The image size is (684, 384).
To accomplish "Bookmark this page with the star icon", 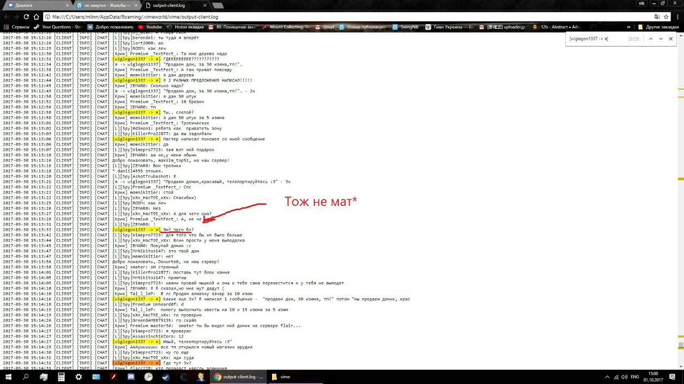I will click(666, 17).
